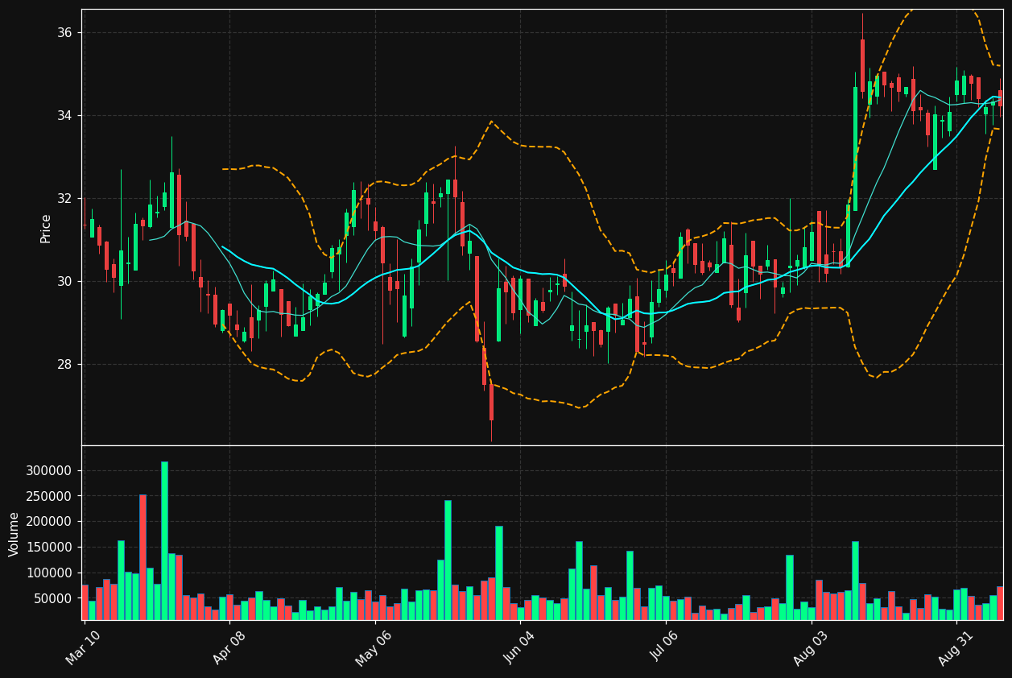
Task: Click the Jun 04 date label
Action: click(519, 647)
